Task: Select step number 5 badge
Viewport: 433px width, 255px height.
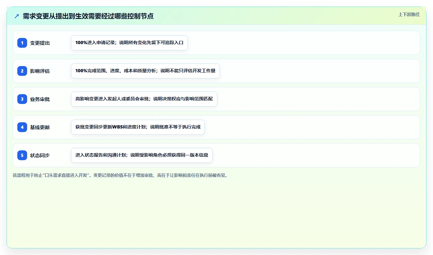Action: [x=22, y=155]
